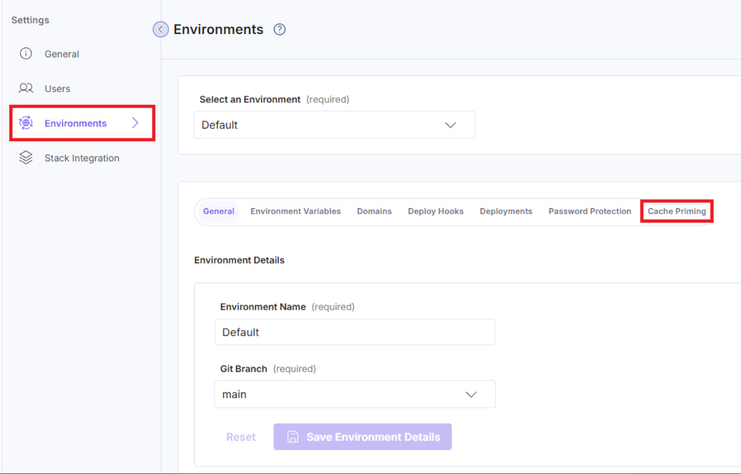Select the Deployments tab
The image size is (741, 474).
click(x=506, y=212)
